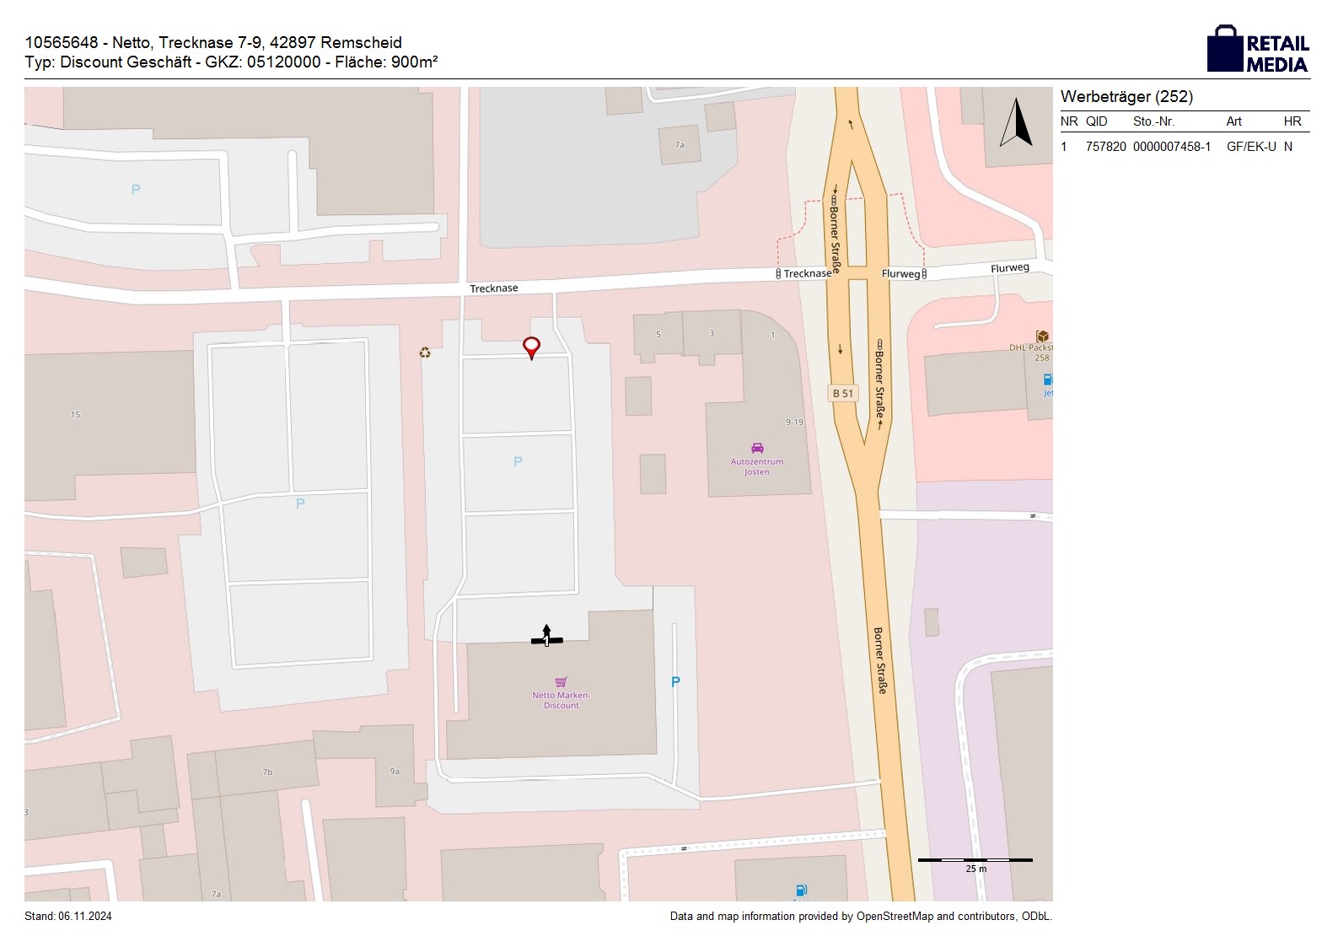
Task: Click the Retail Media logo
Action: [1258, 50]
